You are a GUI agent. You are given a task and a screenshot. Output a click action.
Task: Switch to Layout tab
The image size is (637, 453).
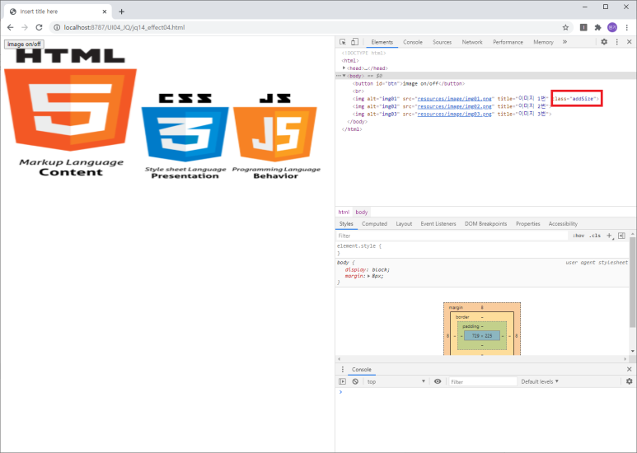pos(404,224)
